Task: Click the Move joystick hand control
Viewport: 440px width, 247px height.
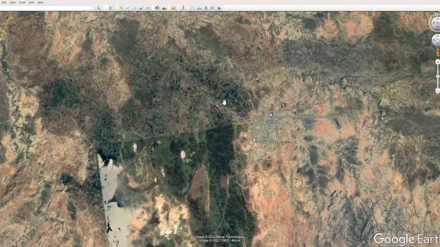Action: [436, 40]
